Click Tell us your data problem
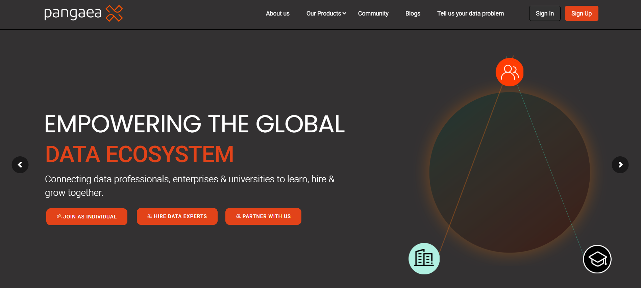Screen dimensions: 641x288 click(x=470, y=14)
